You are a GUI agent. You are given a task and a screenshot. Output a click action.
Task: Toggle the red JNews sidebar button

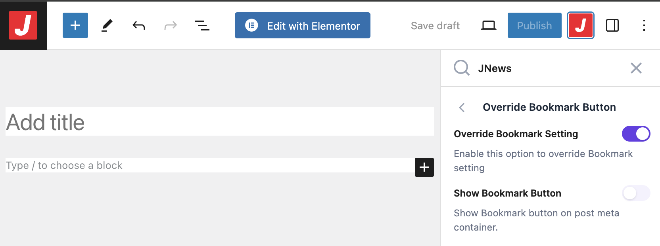coord(581,25)
